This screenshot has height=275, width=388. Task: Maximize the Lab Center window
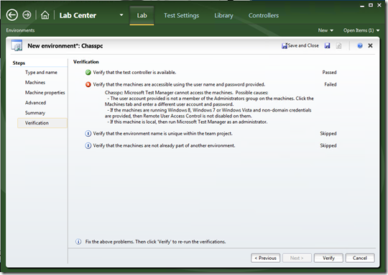(371, 5)
